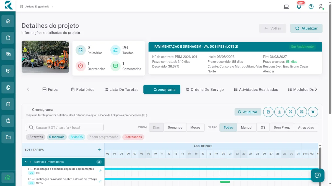Click the app logo at top left
Screen dimensions: 332x186
tap(9, 5)
